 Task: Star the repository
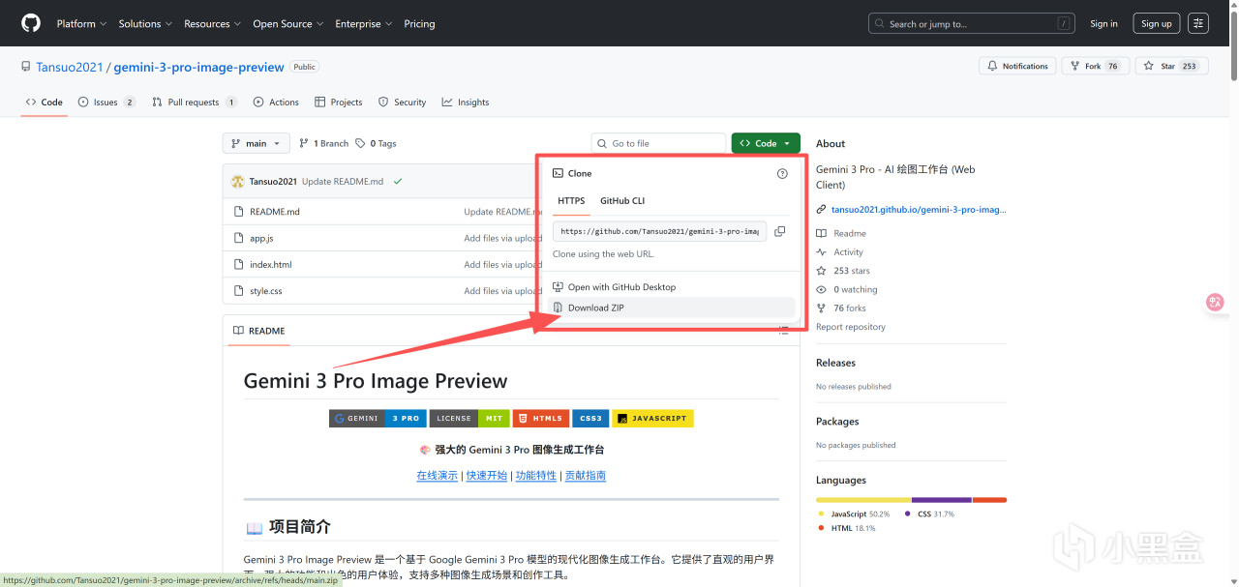[x=1169, y=66]
